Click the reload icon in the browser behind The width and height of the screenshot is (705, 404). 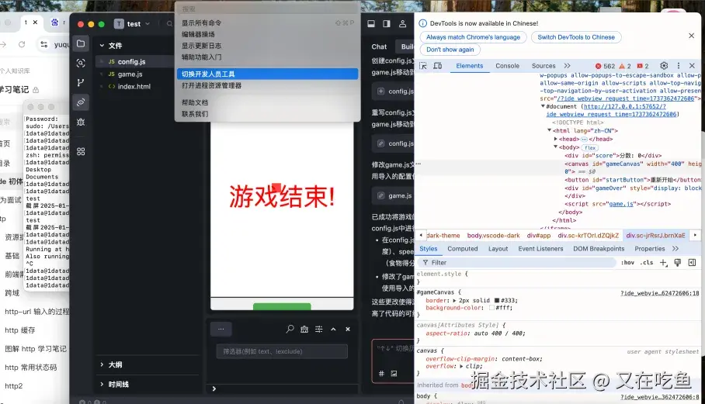[22, 44]
